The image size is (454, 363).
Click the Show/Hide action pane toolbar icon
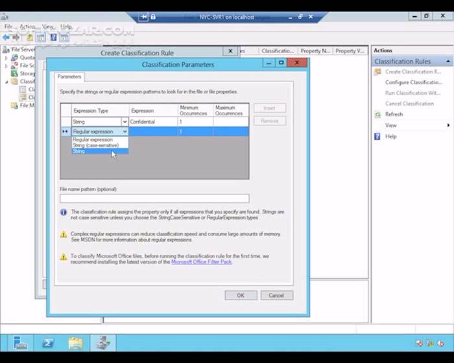[64, 38]
